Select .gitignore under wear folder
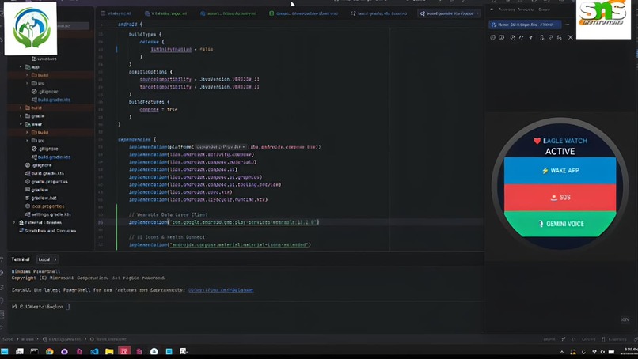The width and height of the screenshot is (638, 359). [45, 149]
